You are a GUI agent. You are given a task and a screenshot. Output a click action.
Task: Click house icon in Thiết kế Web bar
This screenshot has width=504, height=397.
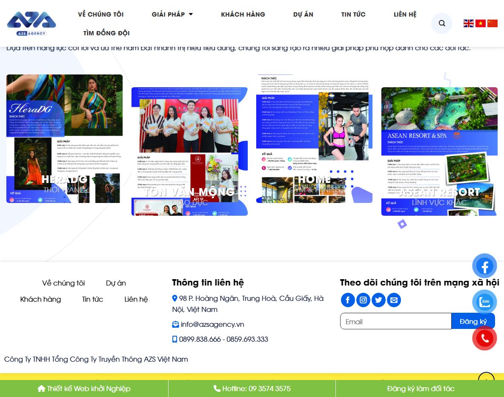coord(41,388)
